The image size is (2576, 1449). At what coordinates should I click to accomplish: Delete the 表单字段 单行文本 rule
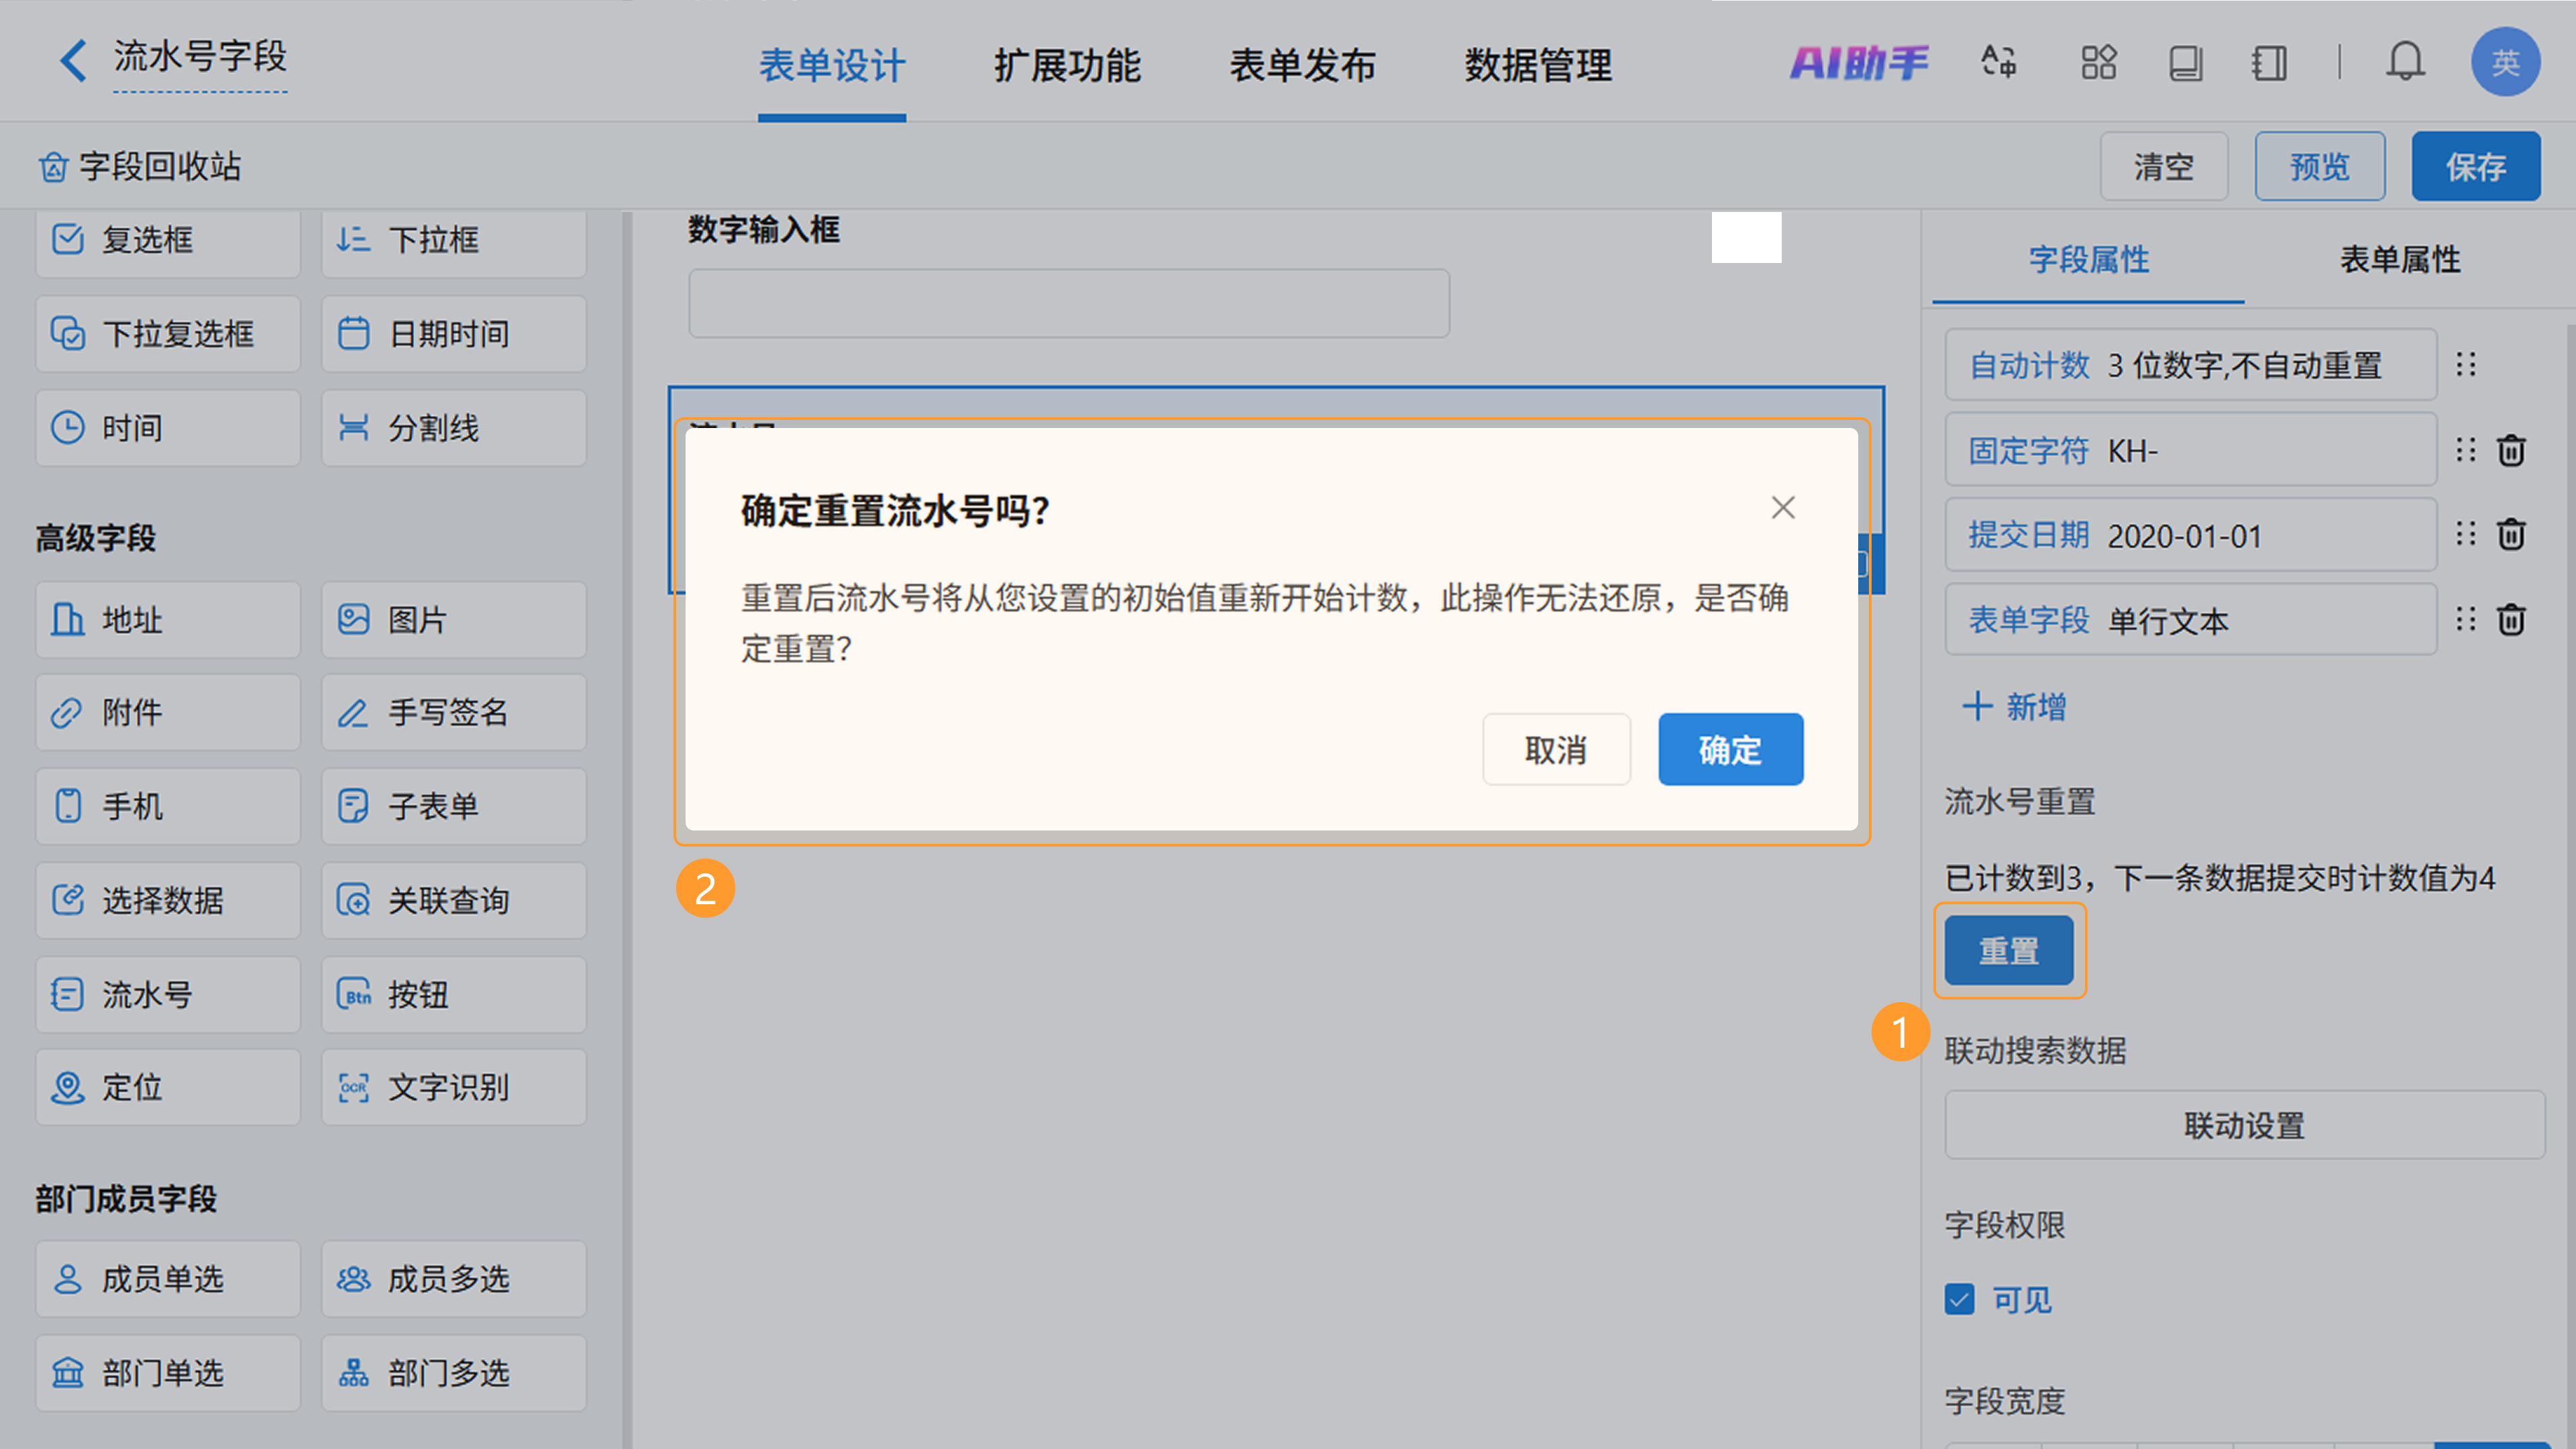[x=2511, y=620]
